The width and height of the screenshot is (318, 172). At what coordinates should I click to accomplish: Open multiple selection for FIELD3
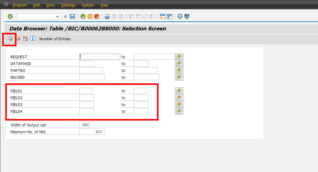[179, 104]
